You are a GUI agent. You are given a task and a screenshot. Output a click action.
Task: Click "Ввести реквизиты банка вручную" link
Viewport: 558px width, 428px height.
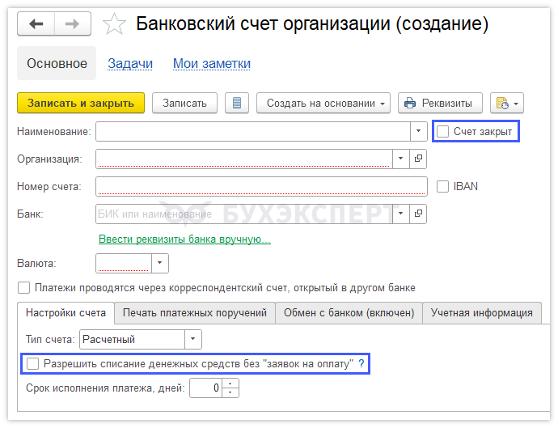(x=184, y=239)
